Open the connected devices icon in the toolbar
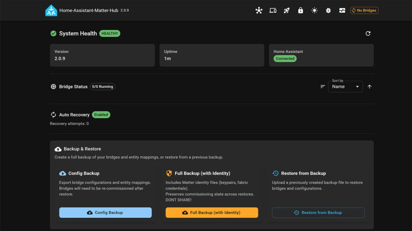The image size is (412, 231). coord(273,10)
